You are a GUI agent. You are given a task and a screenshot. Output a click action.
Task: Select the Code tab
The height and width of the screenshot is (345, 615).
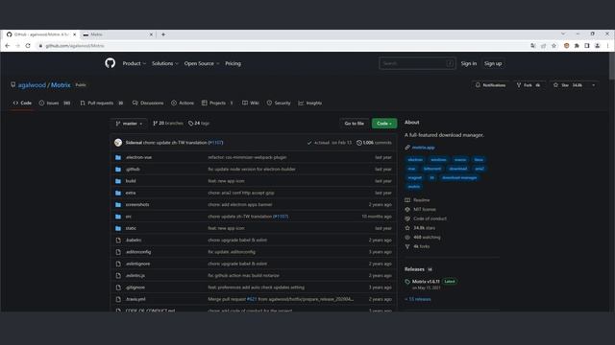click(22, 103)
